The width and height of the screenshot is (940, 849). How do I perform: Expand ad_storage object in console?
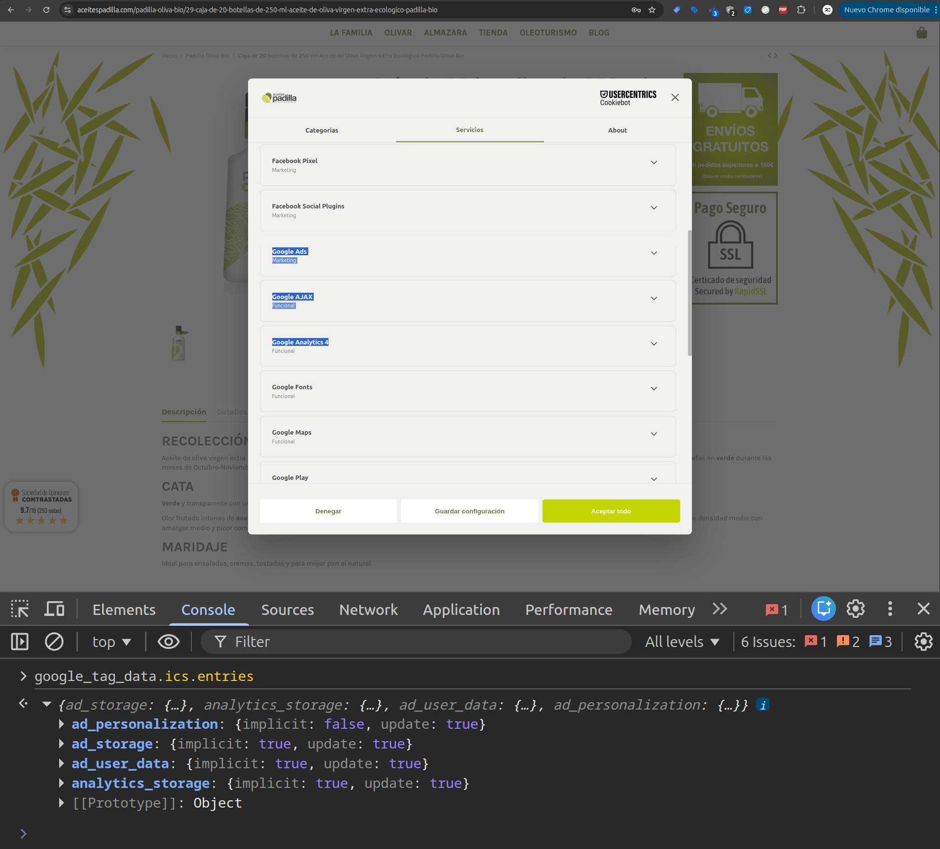62,744
